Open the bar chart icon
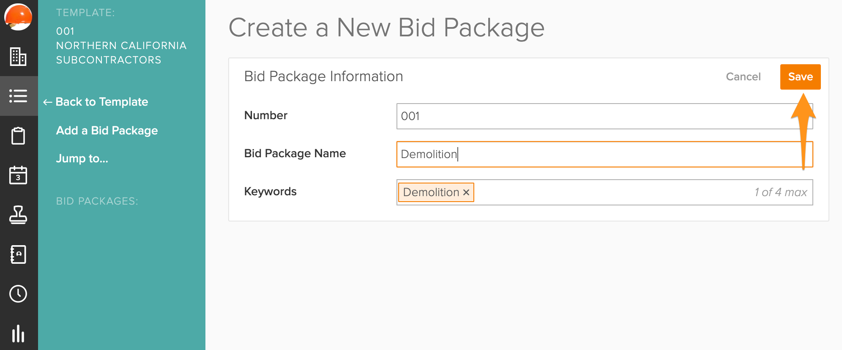The height and width of the screenshot is (350, 842). [18, 334]
